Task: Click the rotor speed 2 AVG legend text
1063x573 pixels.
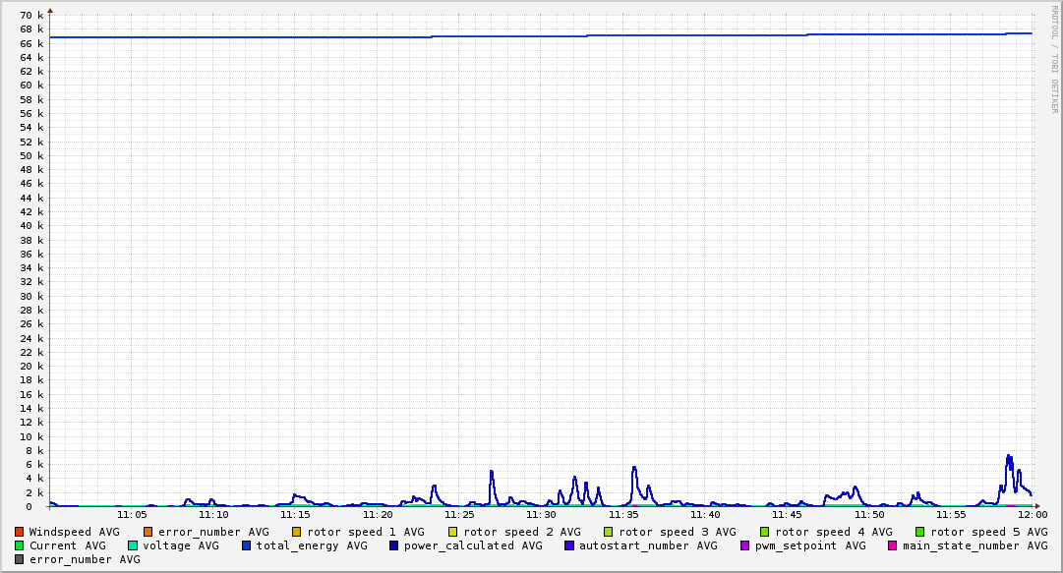Action: 522,532
